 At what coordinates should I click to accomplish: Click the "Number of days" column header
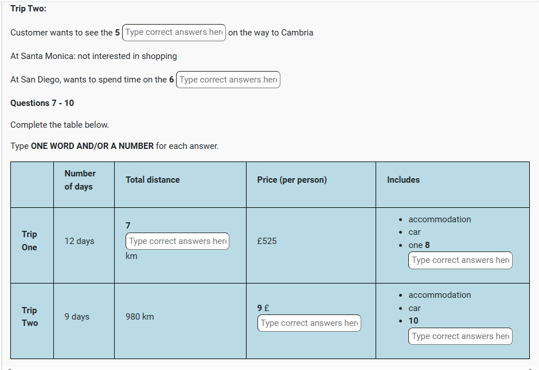(x=80, y=180)
